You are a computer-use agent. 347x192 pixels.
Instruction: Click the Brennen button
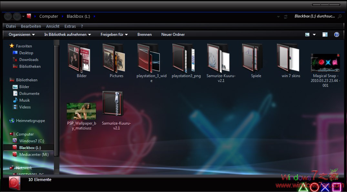pos(144,35)
